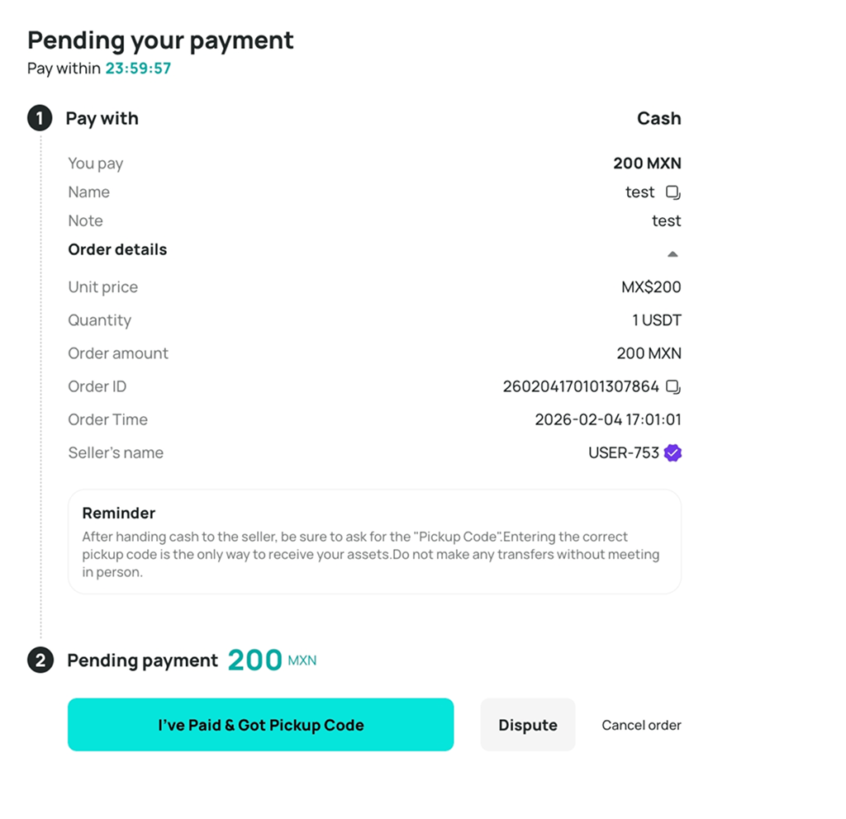Click the seller's purple verified badge

point(673,453)
